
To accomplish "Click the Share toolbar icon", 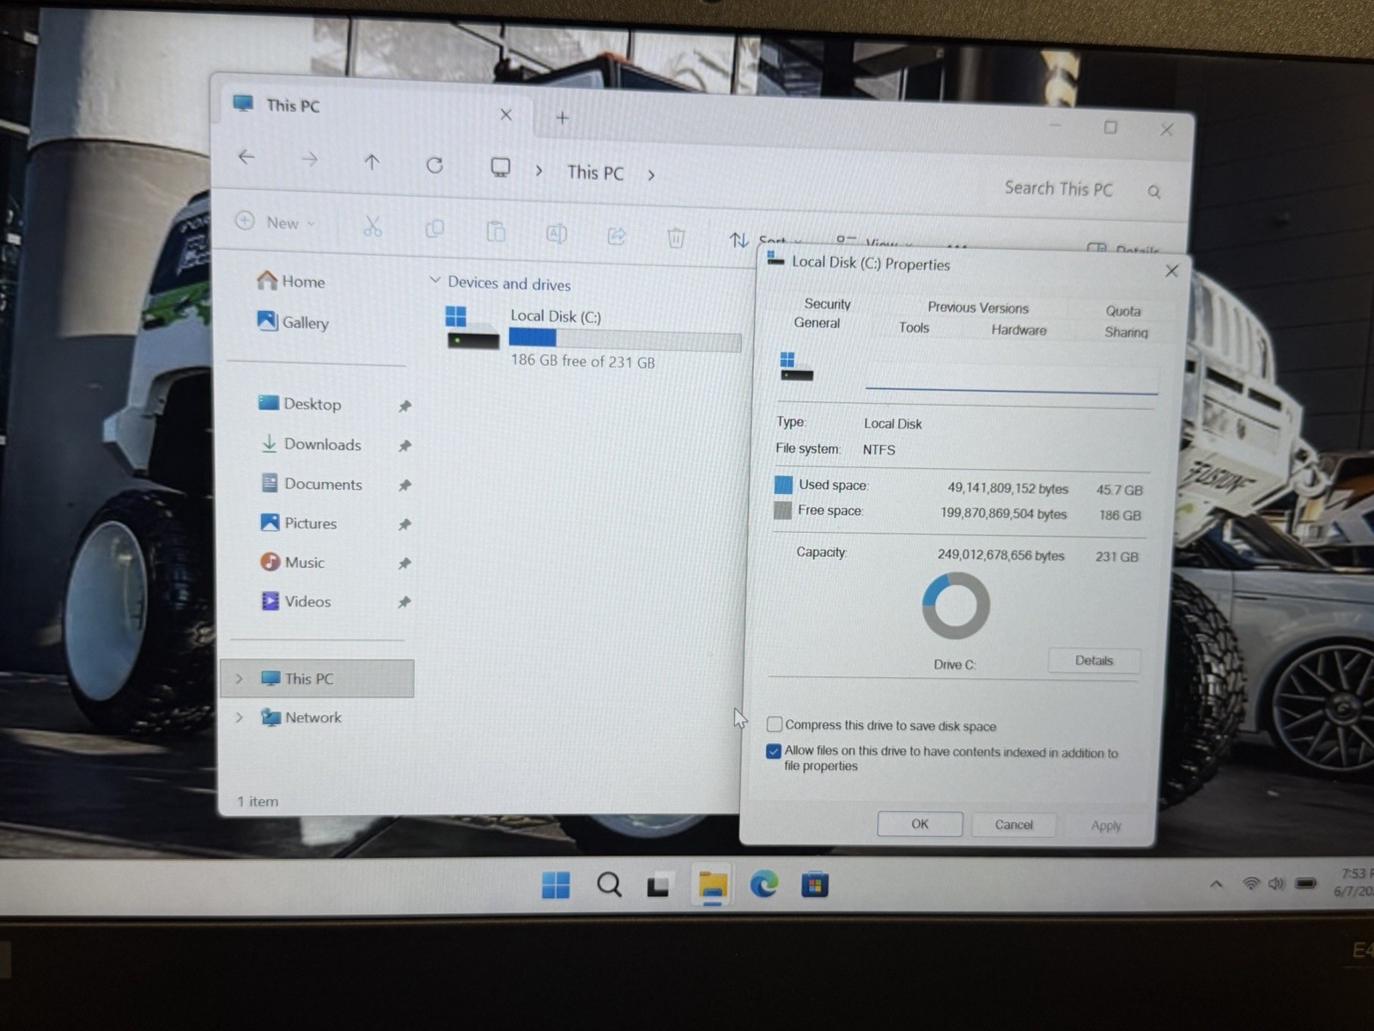I will coord(617,235).
